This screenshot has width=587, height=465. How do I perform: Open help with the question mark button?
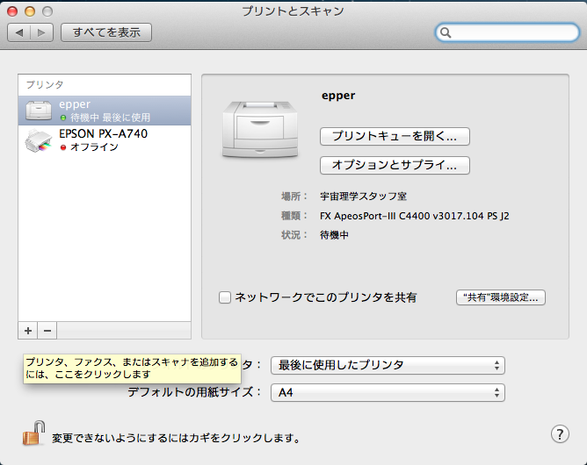(560, 433)
